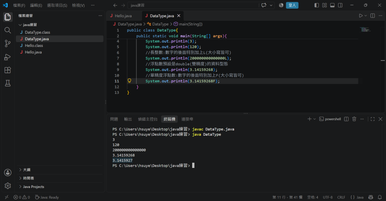
Task: Open run options dropdown arrow
Action: click(366, 16)
